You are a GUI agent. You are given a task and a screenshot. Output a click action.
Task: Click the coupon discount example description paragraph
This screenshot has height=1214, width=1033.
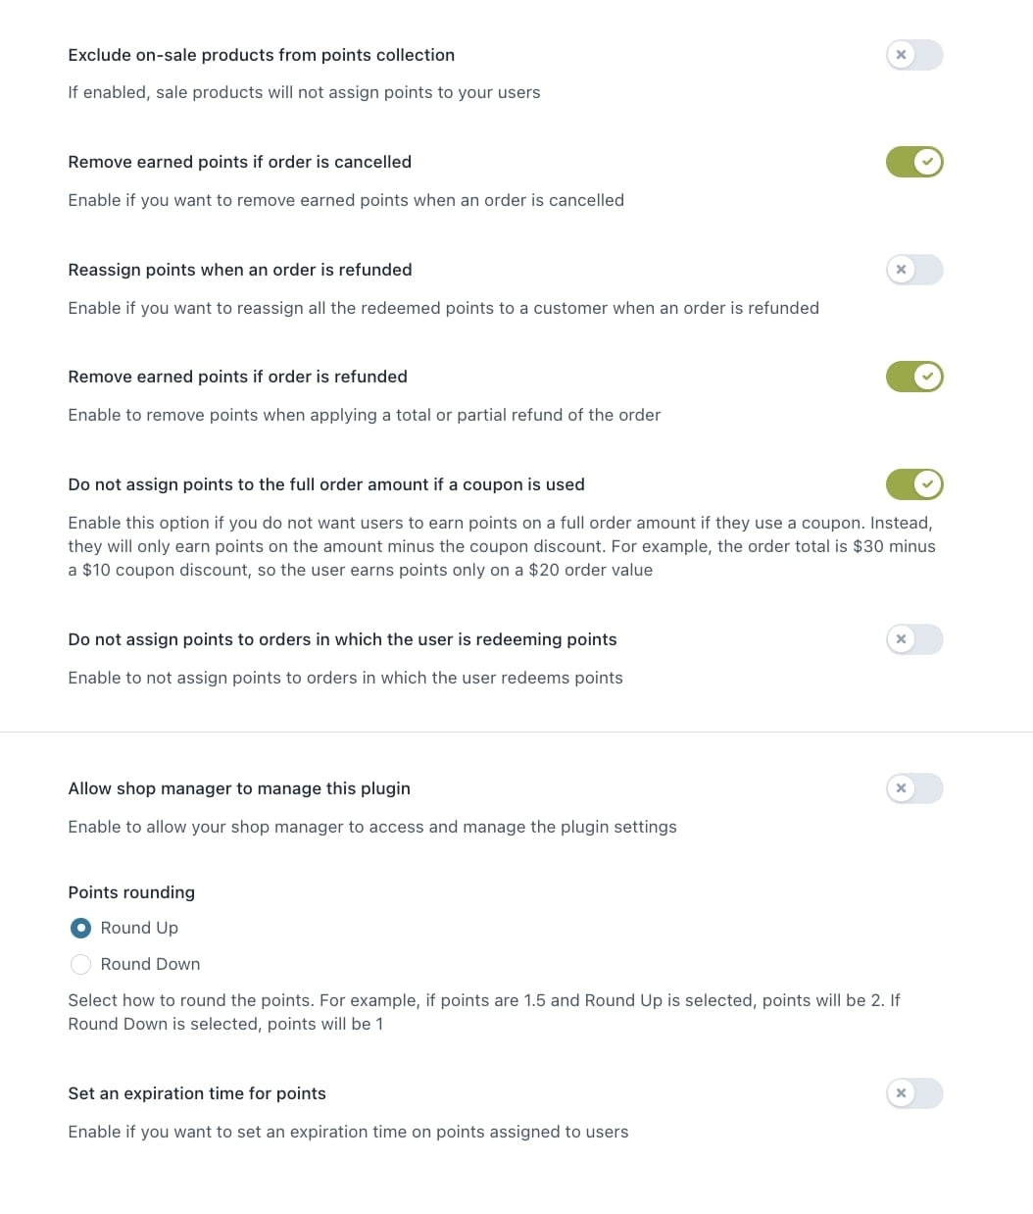501,546
